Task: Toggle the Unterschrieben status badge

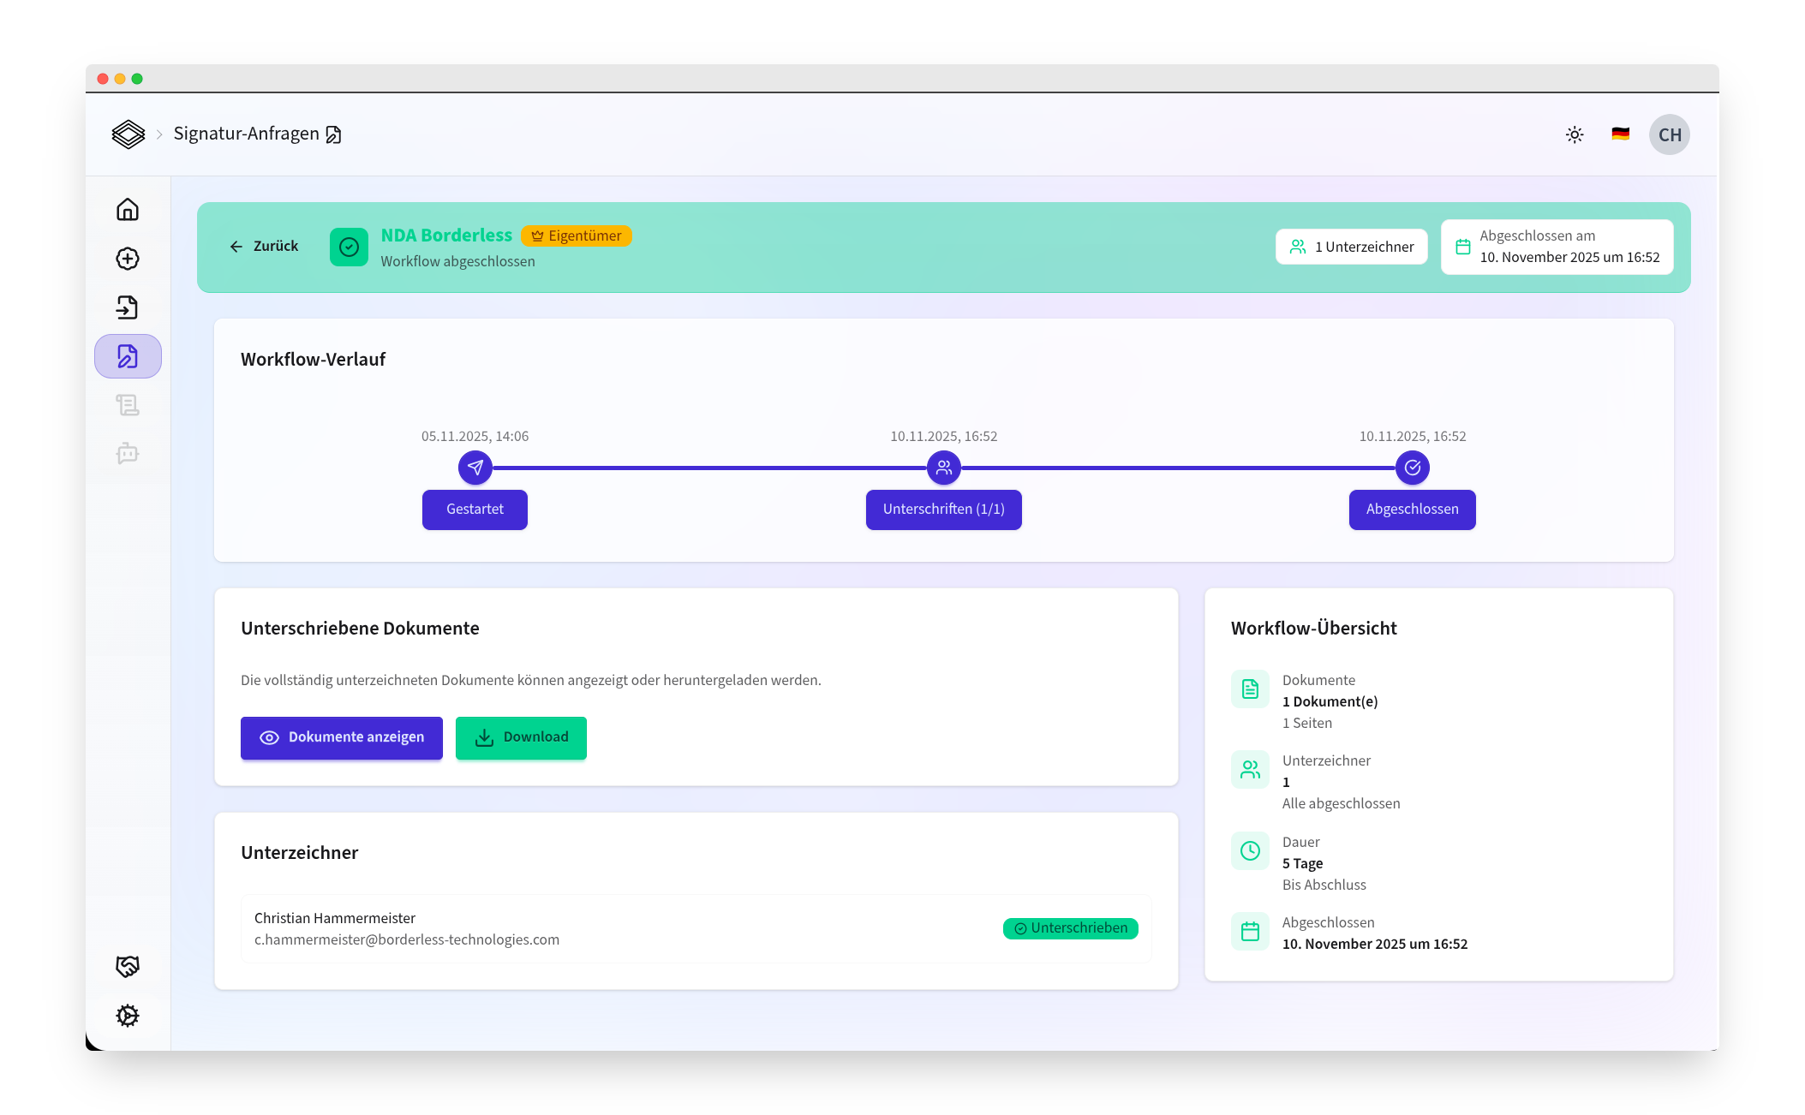Action: (x=1070, y=927)
